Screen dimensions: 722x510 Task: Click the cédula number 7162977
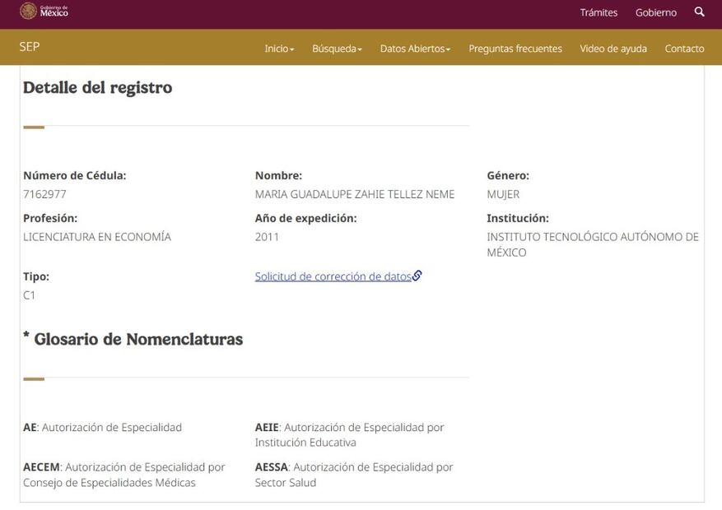(x=44, y=194)
